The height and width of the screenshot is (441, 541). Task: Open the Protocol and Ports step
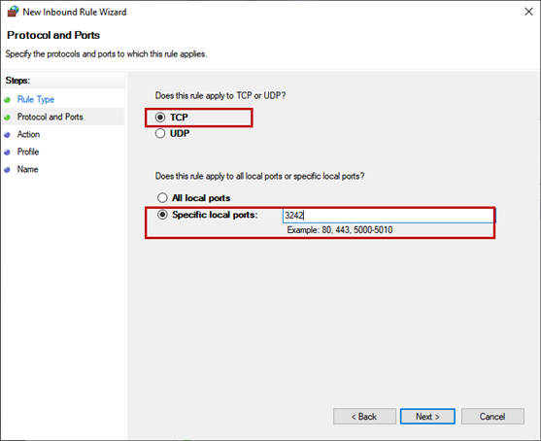click(51, 117)
